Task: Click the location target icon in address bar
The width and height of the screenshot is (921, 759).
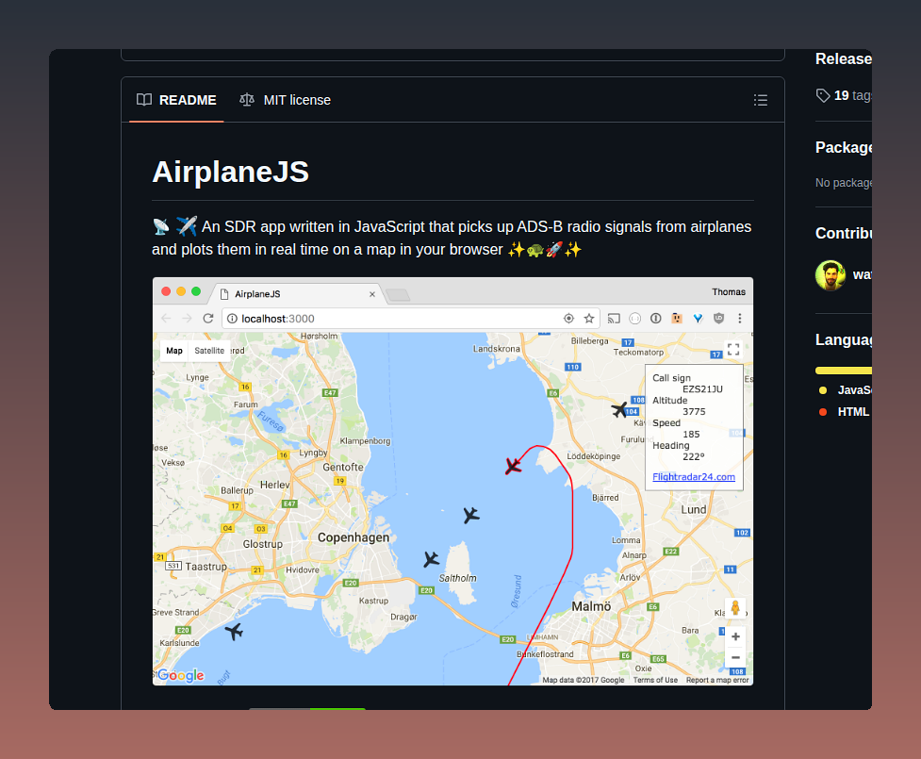Action: coord(568,319)
